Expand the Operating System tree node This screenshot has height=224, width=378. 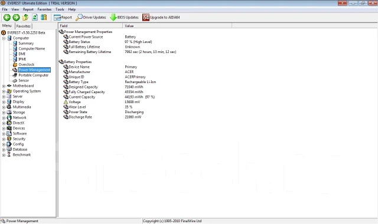tap(4, 91)
